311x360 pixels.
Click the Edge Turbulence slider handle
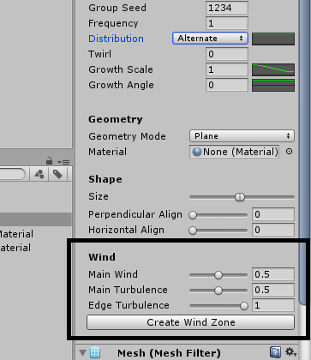tap(244, 306)
